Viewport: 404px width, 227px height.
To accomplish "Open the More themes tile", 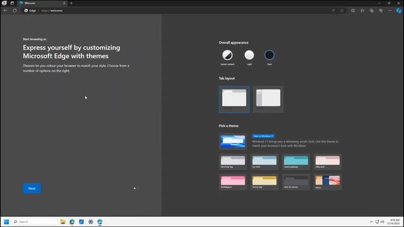I will point(328,182).
